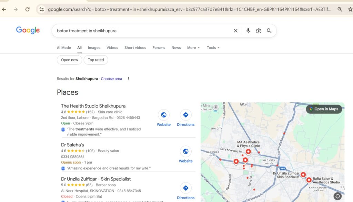Toggle the Top rated filter

pos(96,60)
